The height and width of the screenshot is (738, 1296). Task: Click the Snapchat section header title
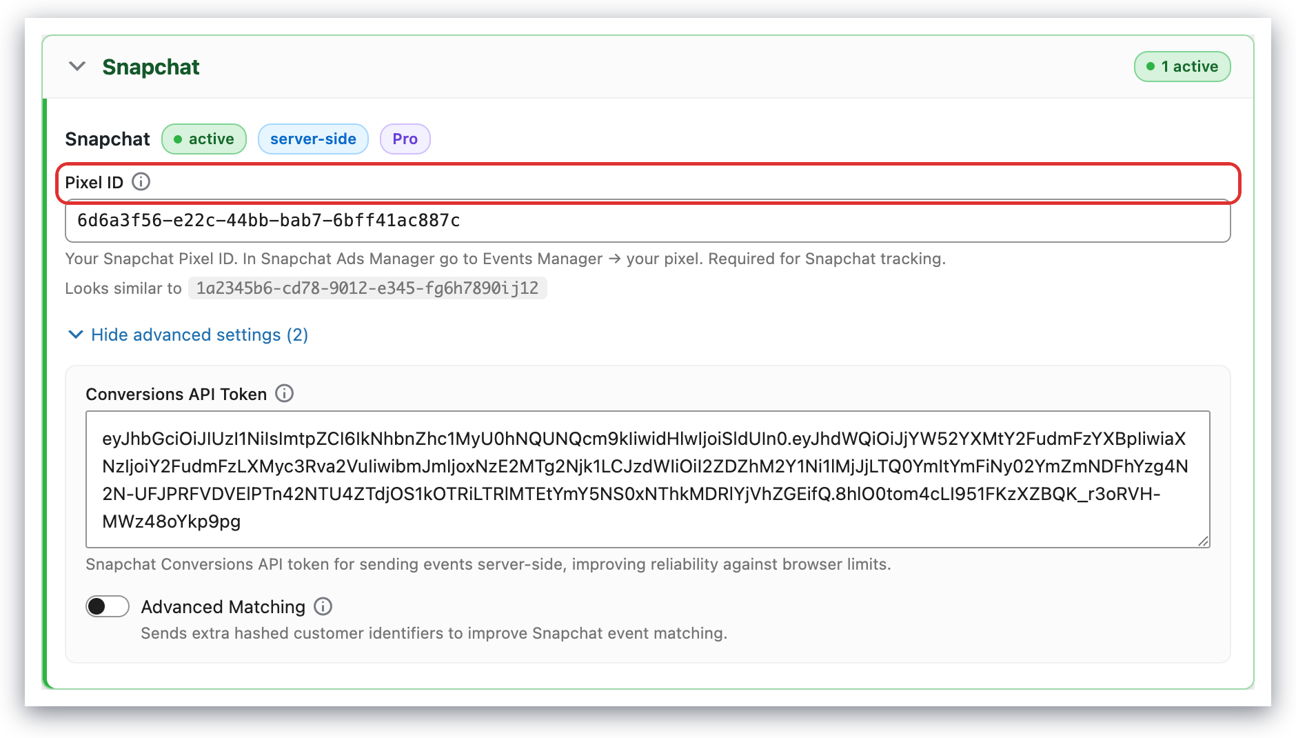click(150, 67)
